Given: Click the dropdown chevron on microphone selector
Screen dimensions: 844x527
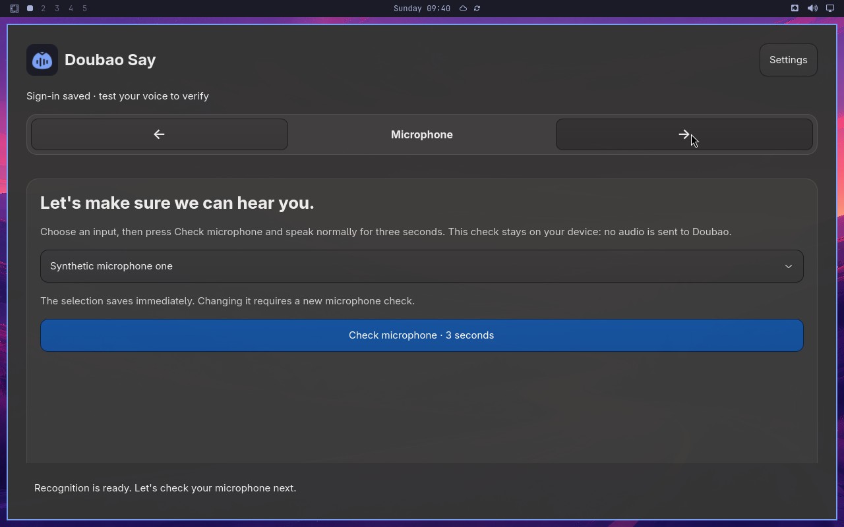Looking at the screenshot, I should pos(788,266).
